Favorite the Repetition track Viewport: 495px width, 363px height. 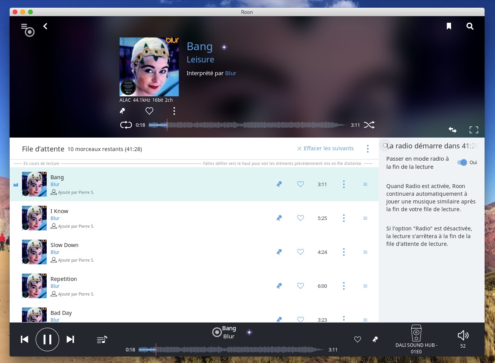click(301, 286)
